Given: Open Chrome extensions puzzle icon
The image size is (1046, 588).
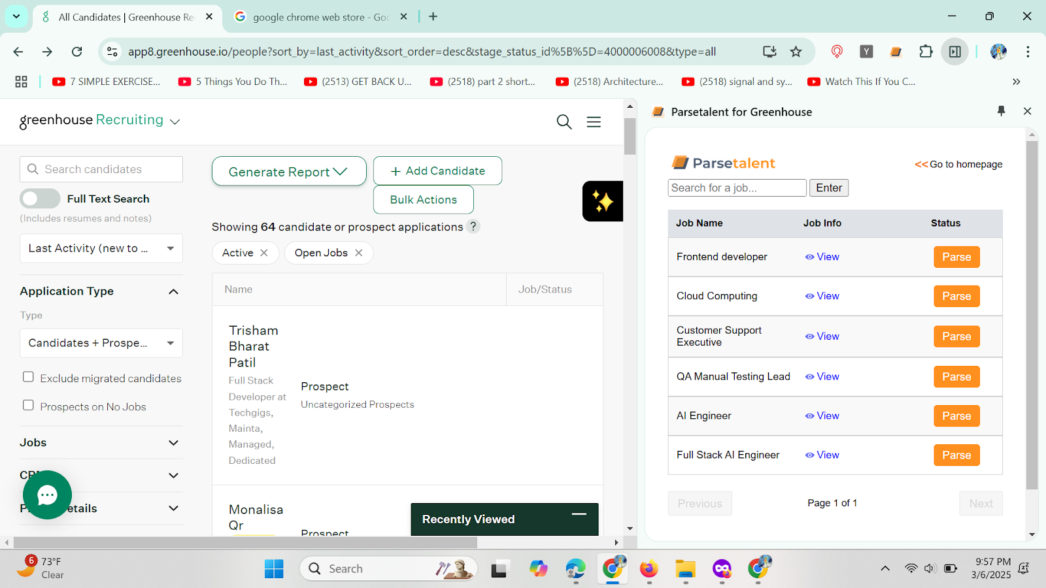Looking at the screenshot, I should (x=926, y=52).
